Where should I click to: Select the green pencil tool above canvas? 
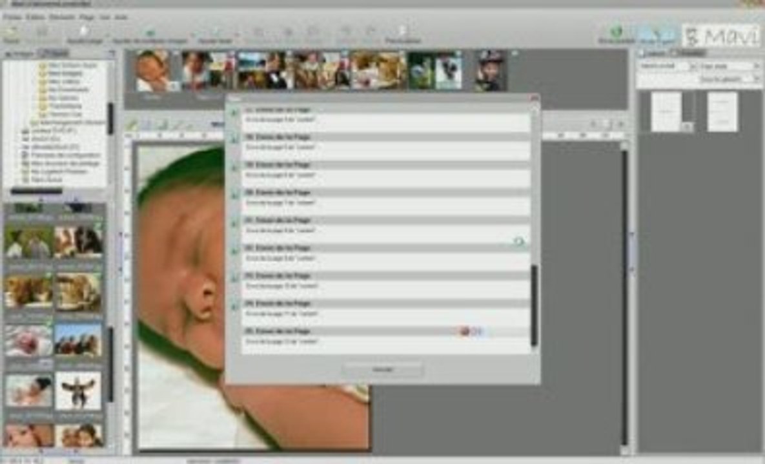tap(132, 124)
